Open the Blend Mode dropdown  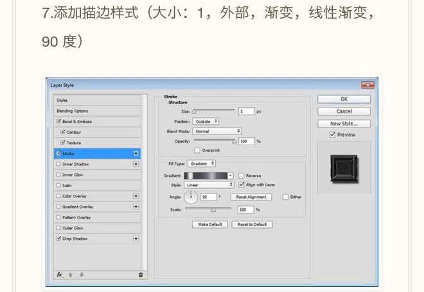(x=218, y=131)
